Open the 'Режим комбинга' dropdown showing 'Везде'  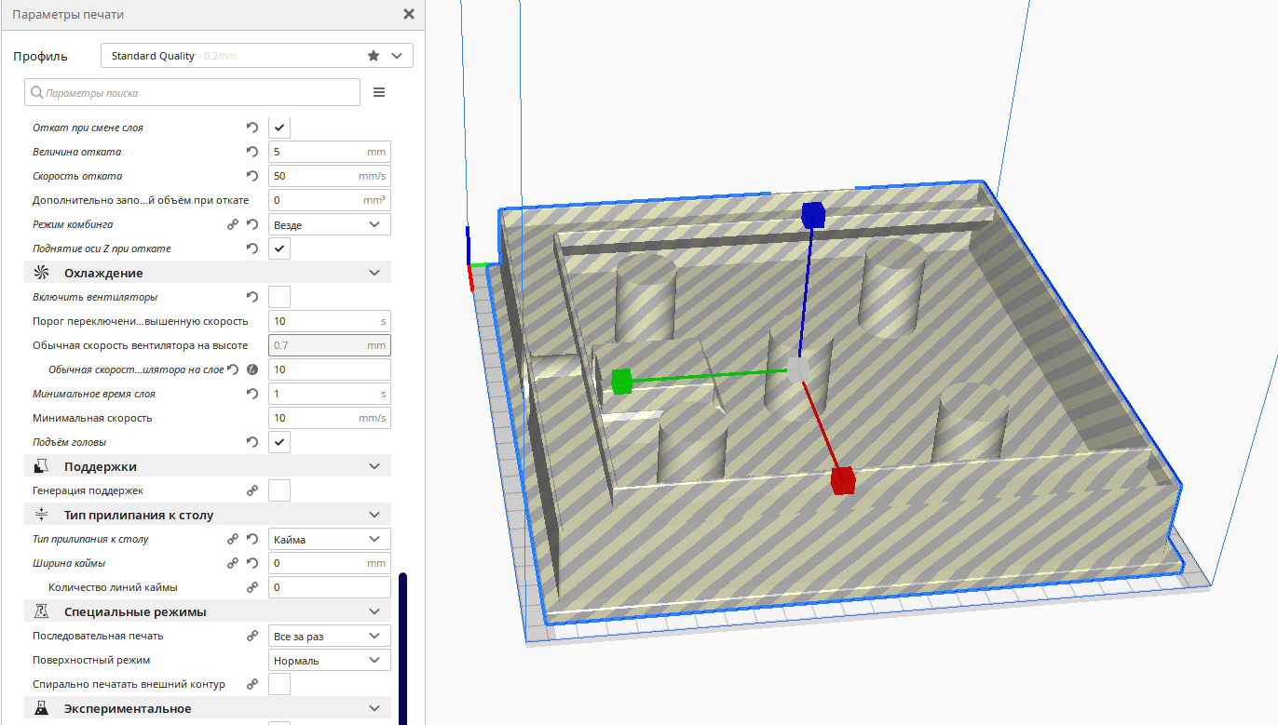click(330, 224)
